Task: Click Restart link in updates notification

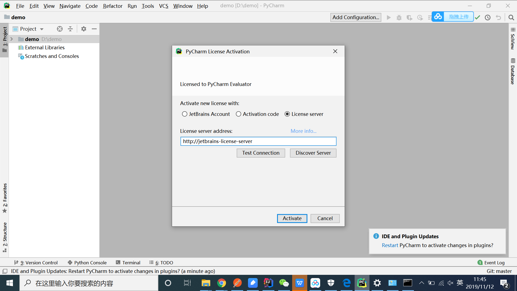Action: point(390,245)
